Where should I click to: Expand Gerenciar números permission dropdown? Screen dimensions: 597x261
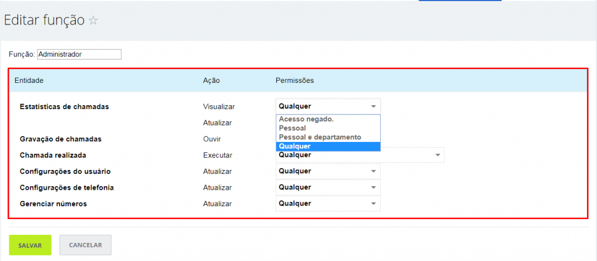point(328,203)
